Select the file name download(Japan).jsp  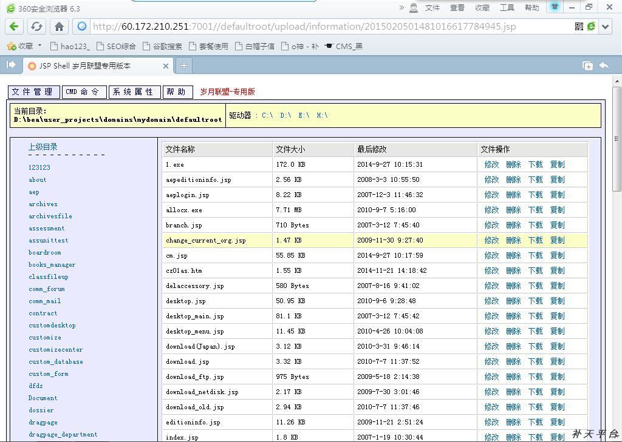[200, 347]
